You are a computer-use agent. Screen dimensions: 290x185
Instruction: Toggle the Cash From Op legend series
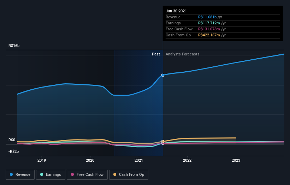129,175
